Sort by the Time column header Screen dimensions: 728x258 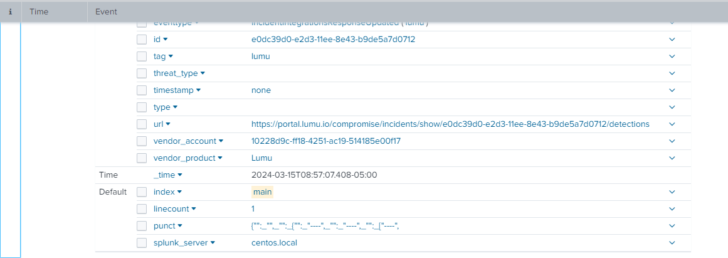39,12
